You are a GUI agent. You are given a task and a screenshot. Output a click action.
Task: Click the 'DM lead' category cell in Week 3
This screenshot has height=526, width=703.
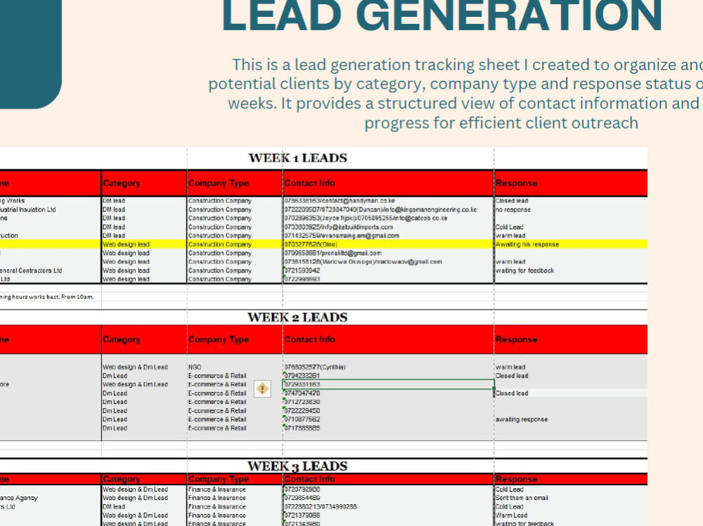[144, 507]
